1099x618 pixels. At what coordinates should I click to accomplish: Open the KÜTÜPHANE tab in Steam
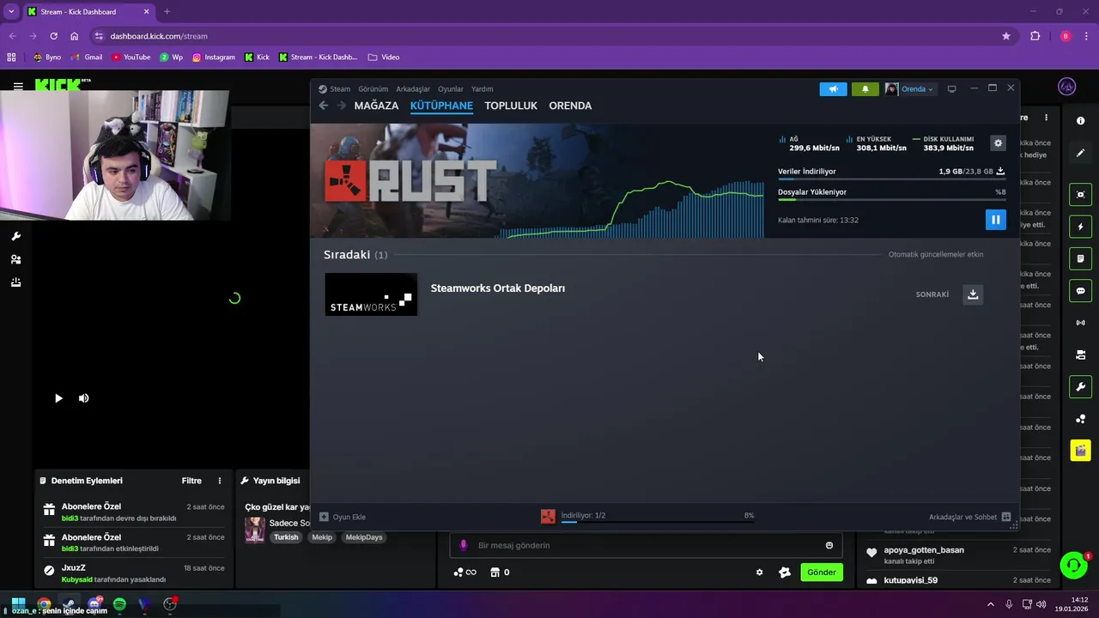(441, 106)
